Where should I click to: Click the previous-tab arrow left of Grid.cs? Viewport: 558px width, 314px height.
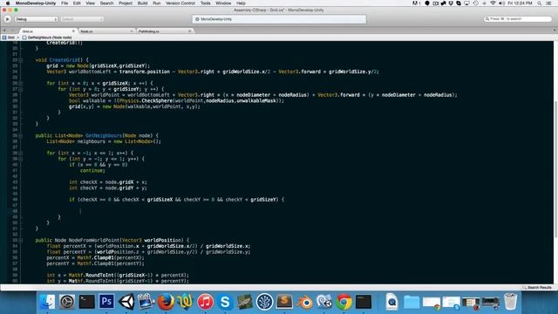pos(4,31)
